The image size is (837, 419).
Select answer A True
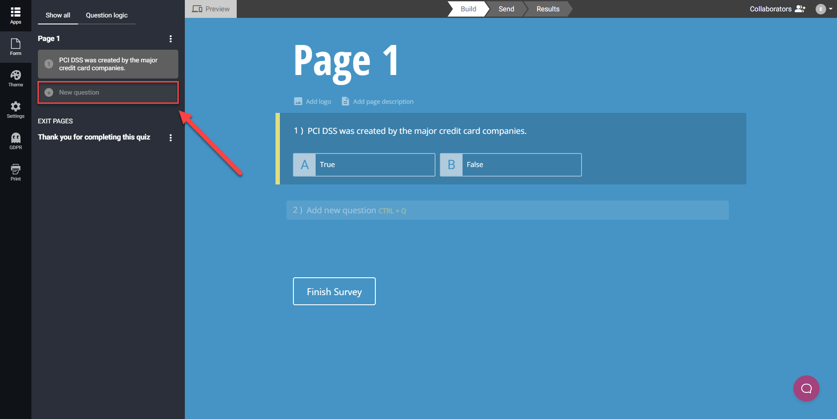(364, 165)
